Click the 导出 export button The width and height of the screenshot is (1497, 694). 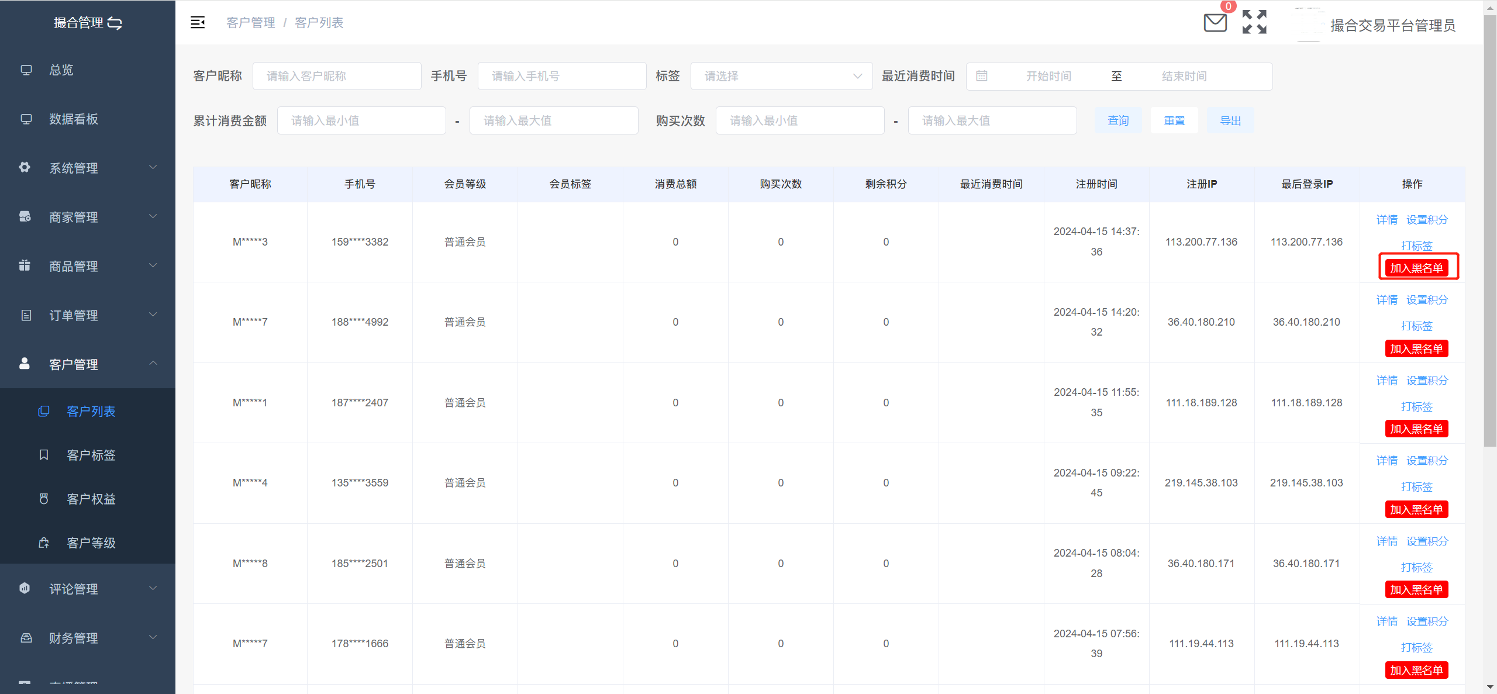tap(1230, 120)
